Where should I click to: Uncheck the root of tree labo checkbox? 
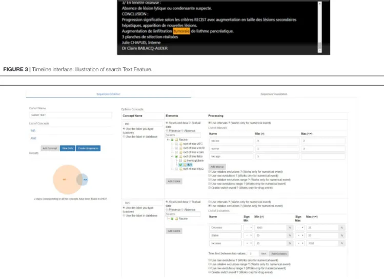(x=176, y=156)
